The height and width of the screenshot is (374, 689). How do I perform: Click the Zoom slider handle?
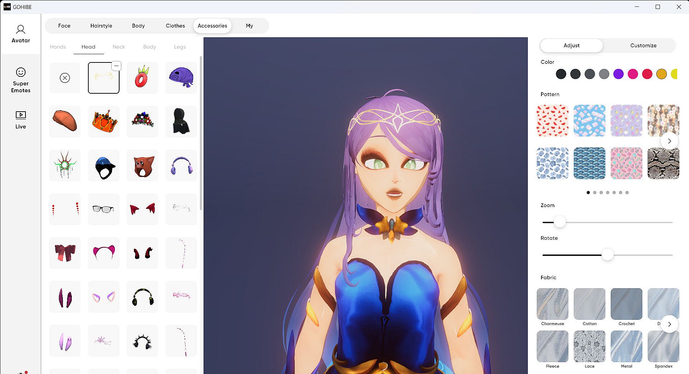[x=559, y=222]
